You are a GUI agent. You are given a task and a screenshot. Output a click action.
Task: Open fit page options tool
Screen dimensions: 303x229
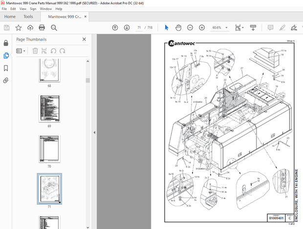(238, 28)
